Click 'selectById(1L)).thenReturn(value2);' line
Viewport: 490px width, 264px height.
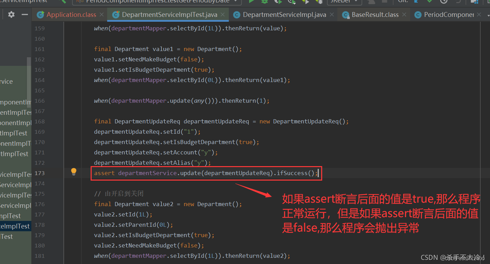(192, 256)
